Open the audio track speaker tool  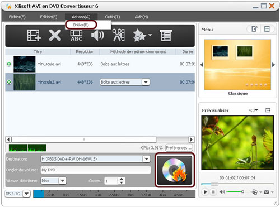click(x=97, y=35)
